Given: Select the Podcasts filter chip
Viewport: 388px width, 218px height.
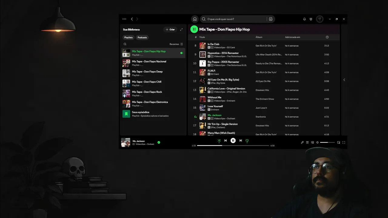Looking at the screenshot, I should [x=142, y=38].
